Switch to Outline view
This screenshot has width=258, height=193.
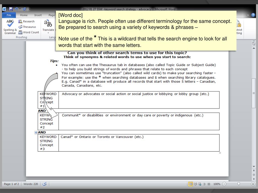pos(204,184)
